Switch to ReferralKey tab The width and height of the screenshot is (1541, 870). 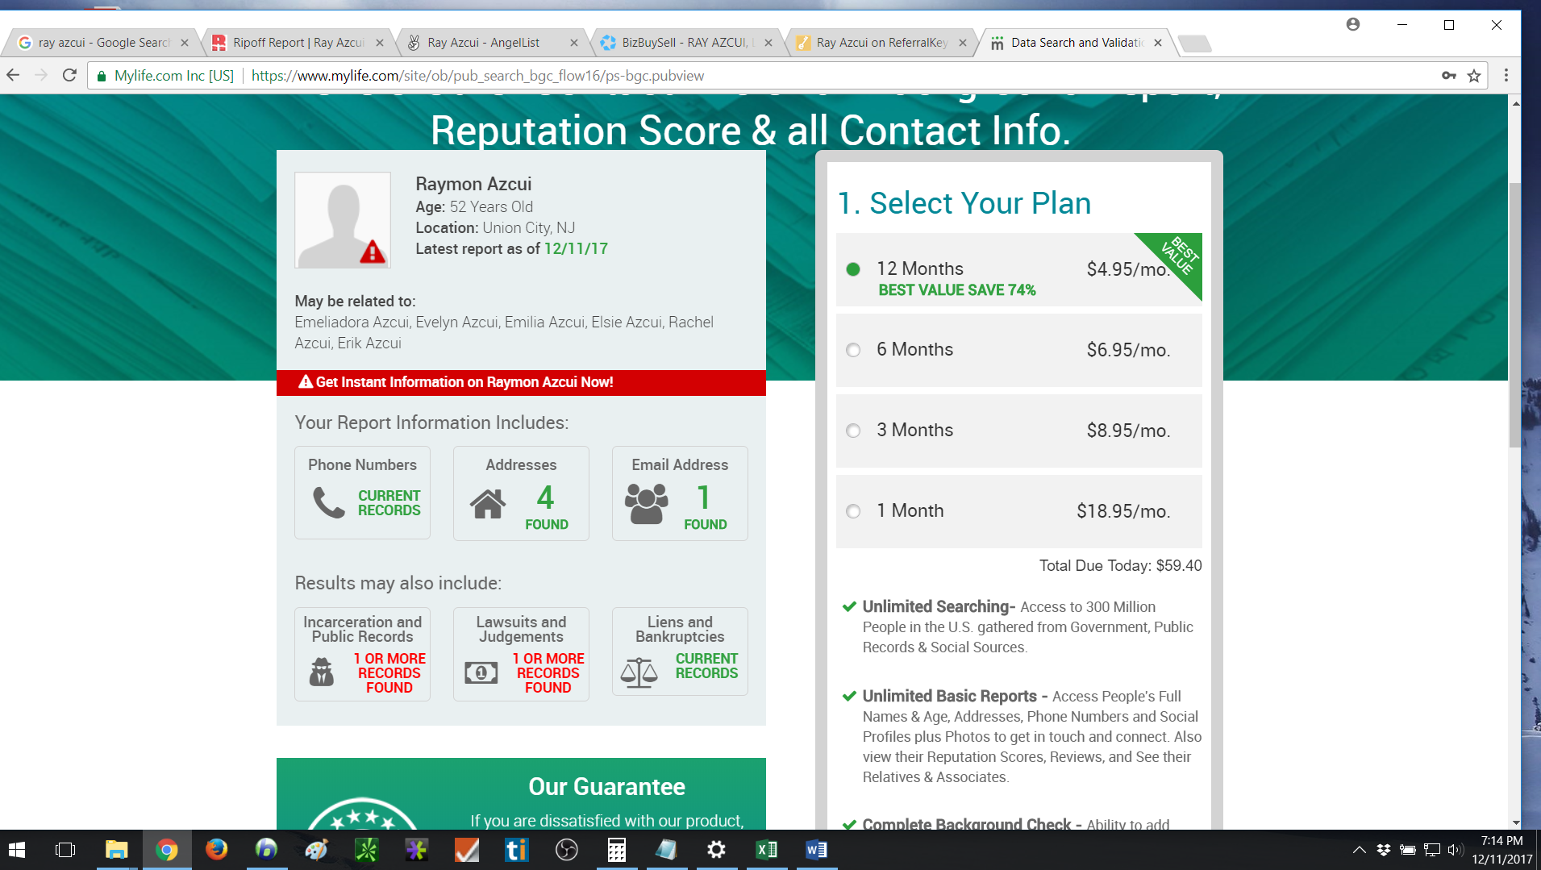881,43
